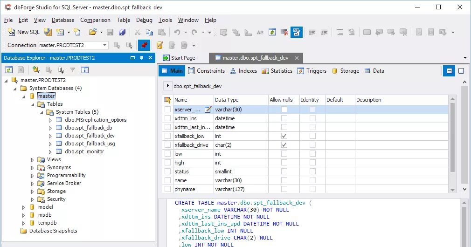Screen dimensions: 471x247
Task: Select dbo.spt_fallback_usg in the tree
Action: (x=90, y=144)
